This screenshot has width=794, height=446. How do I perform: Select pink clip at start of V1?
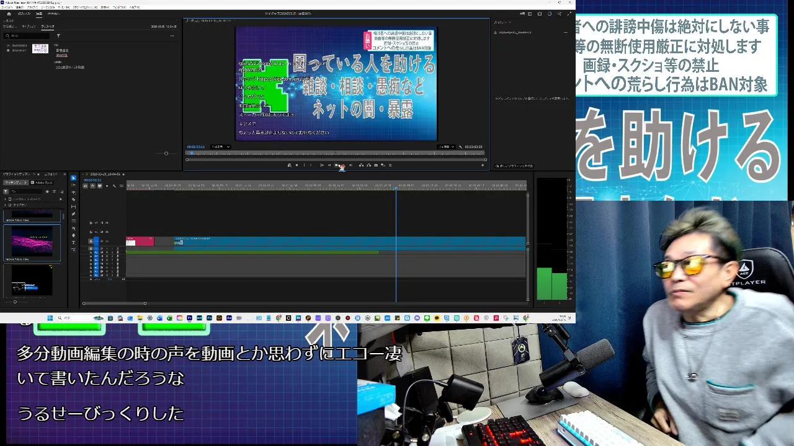point(140,242)
